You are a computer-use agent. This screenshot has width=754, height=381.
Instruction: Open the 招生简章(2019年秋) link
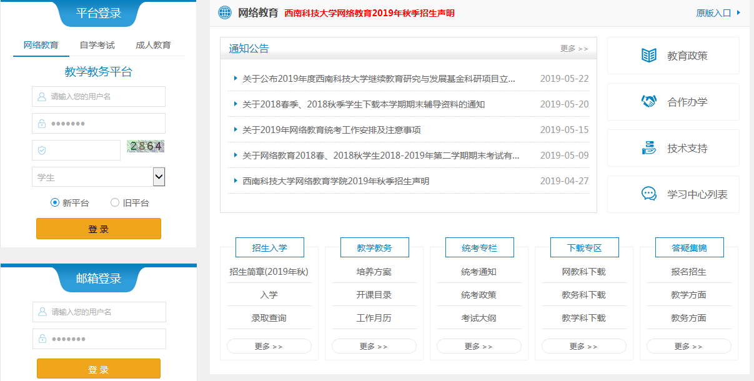tap(269, 272)
